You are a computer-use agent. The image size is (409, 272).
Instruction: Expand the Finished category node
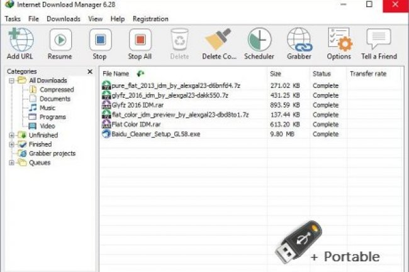[x=11, y=144]
